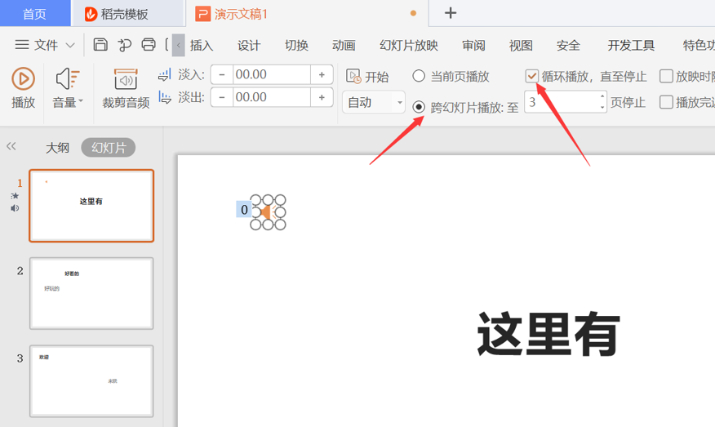
Task: Click the animation star icon beside slide 1
Action: point(15,196)
